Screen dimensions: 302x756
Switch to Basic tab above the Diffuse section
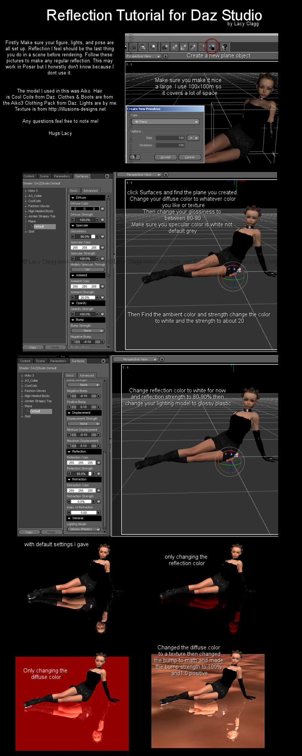click(x=74, y=191)
